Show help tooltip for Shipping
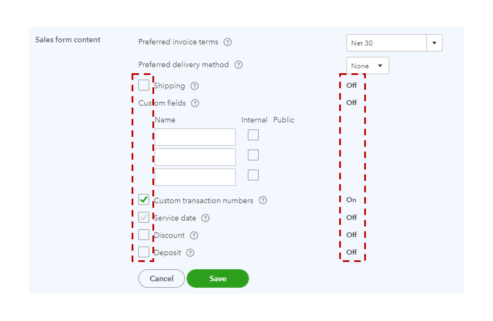Image resolution: width=493 pixels, height=321 pixels. tap(194, 86)
